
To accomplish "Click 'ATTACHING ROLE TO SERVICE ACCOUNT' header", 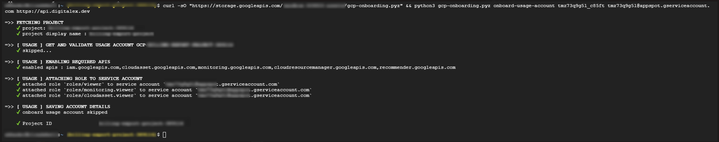I will click(94, 78).
